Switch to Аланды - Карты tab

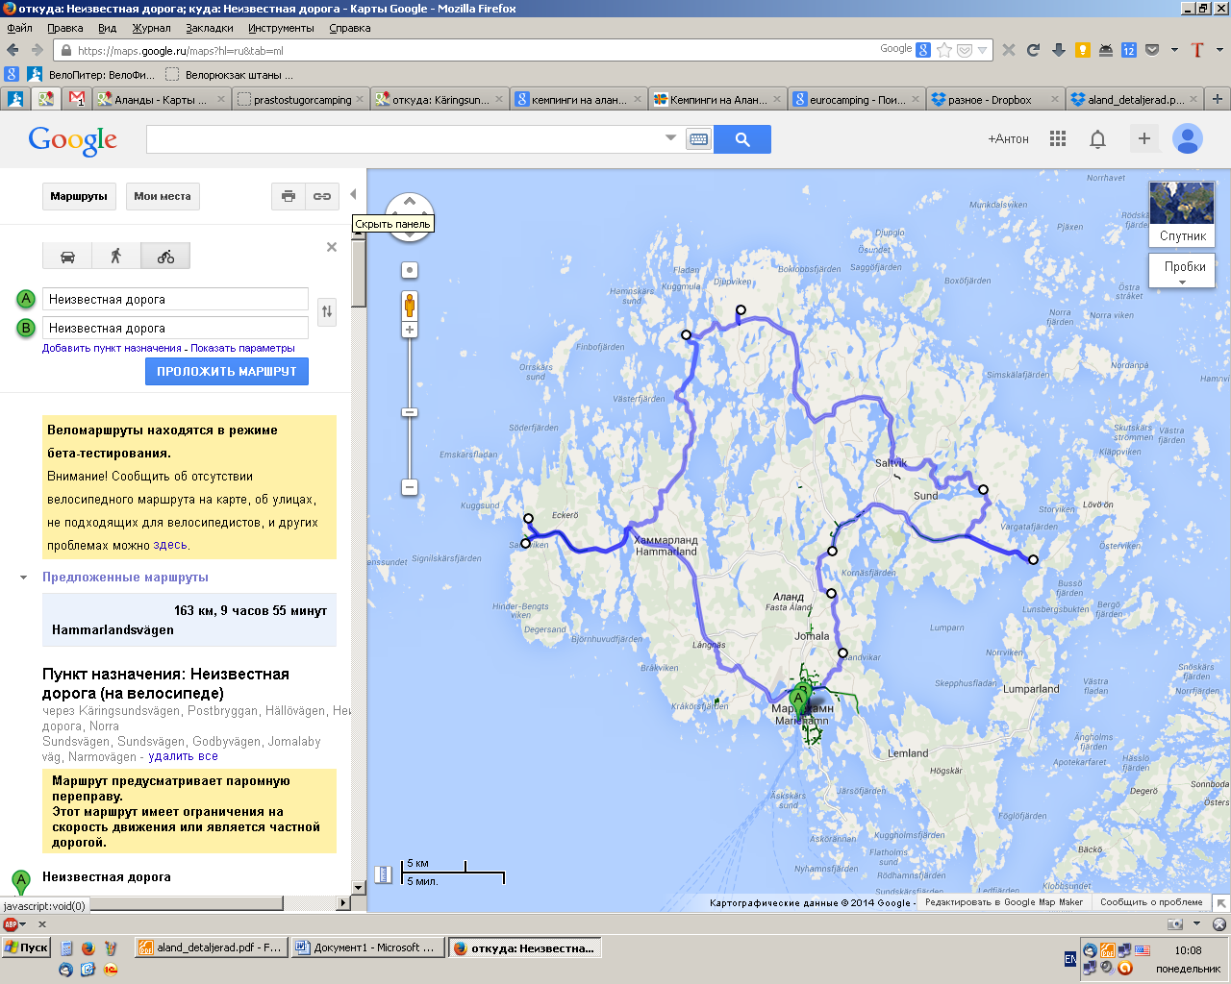coord(161,99)
